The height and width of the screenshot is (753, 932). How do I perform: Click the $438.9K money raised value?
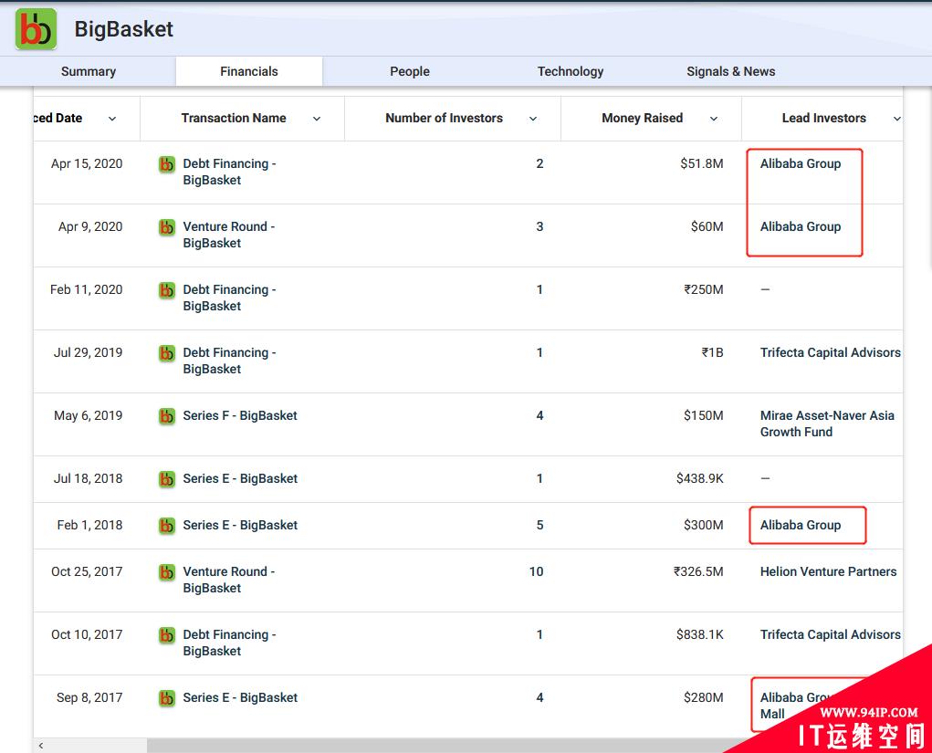click(699, 478)
